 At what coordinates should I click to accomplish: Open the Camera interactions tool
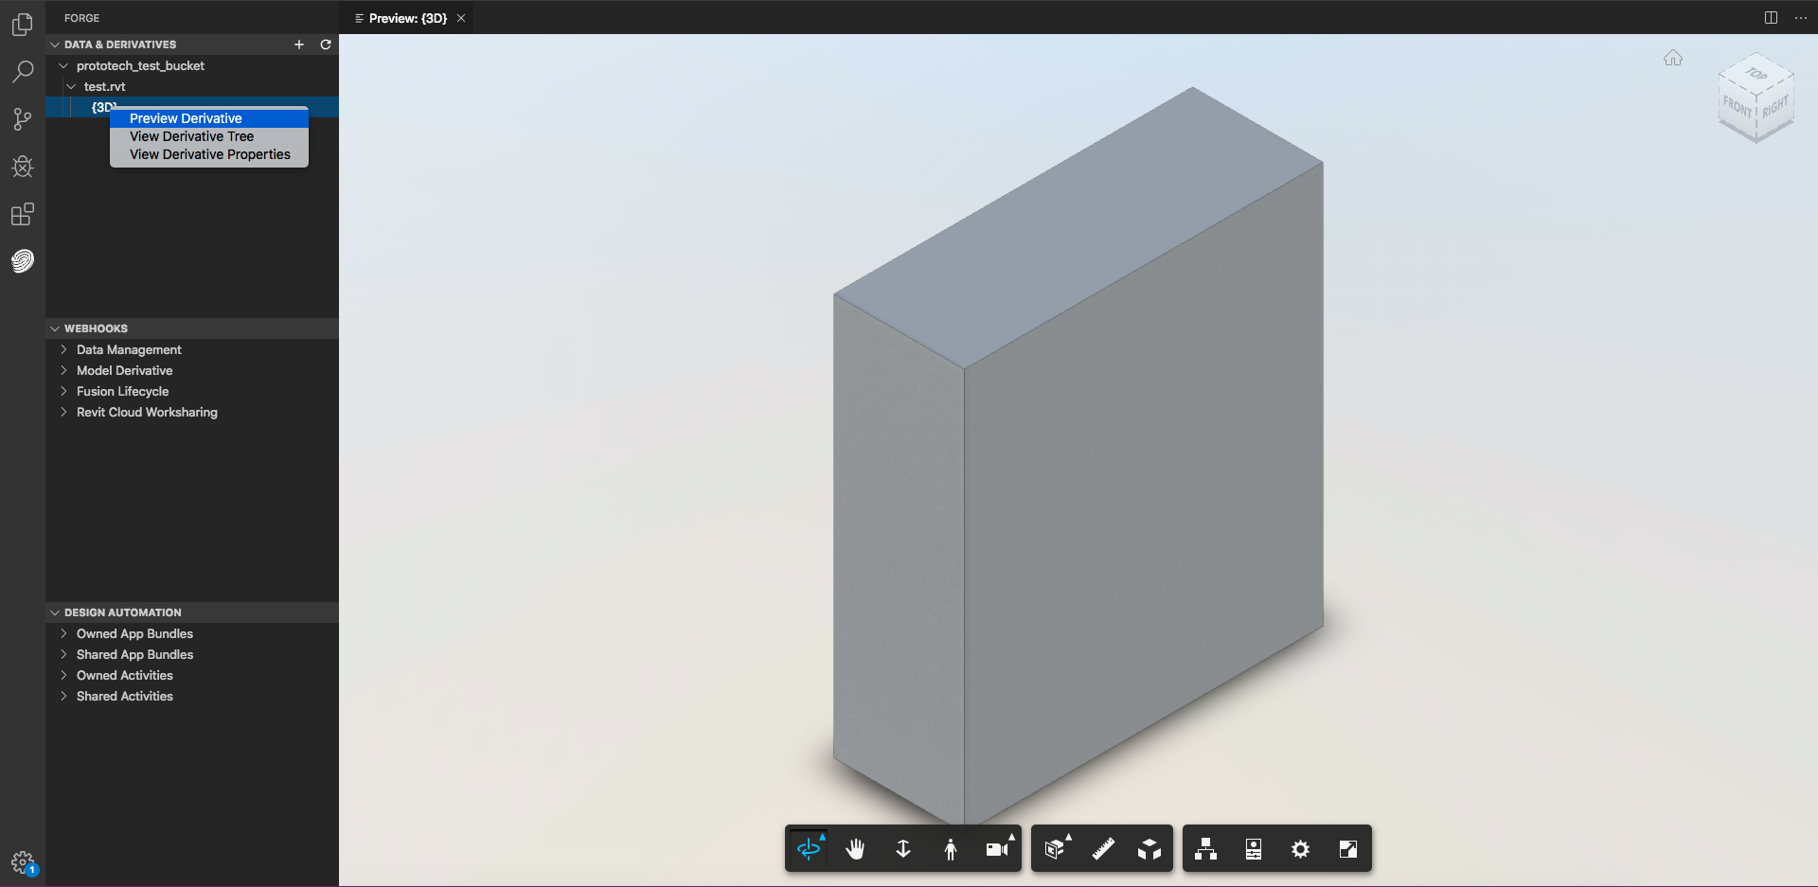click(x=998, y=849)
